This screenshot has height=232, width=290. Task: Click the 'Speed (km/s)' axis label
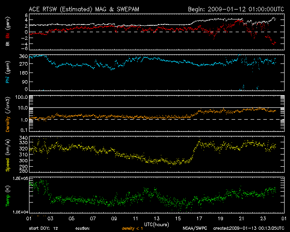coord(8,155)
